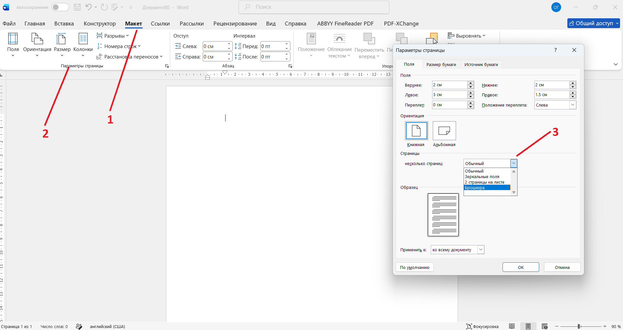Click the paragraph dialog launcher icon
Screen dimensions: 623x330
290,66
